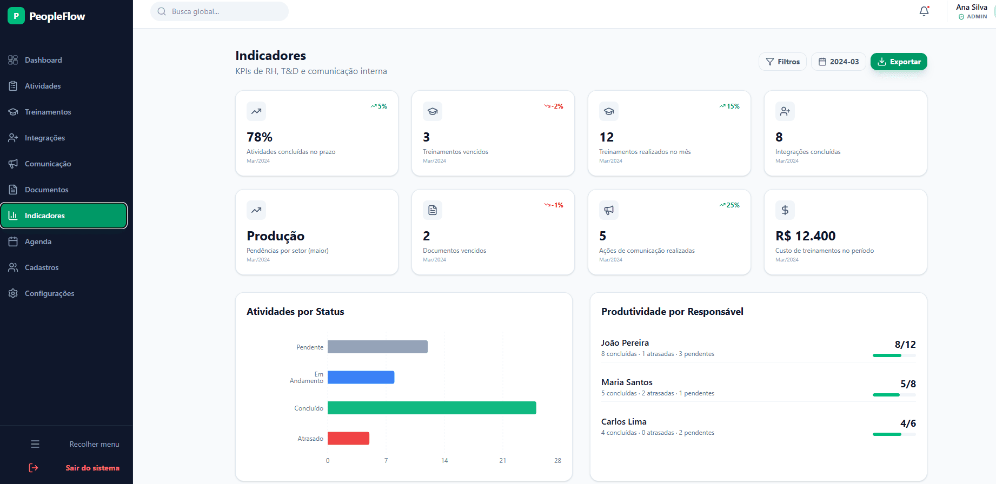Click the PeopleFlow logo icon
996x484 pixels.
16,16
